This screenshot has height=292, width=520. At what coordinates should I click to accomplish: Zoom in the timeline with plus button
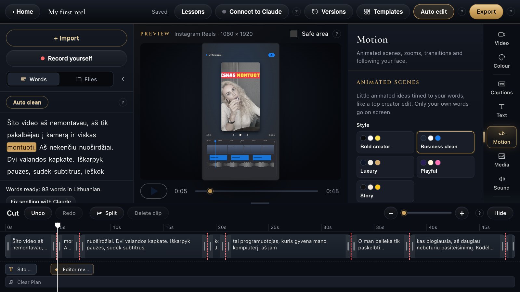462,213
